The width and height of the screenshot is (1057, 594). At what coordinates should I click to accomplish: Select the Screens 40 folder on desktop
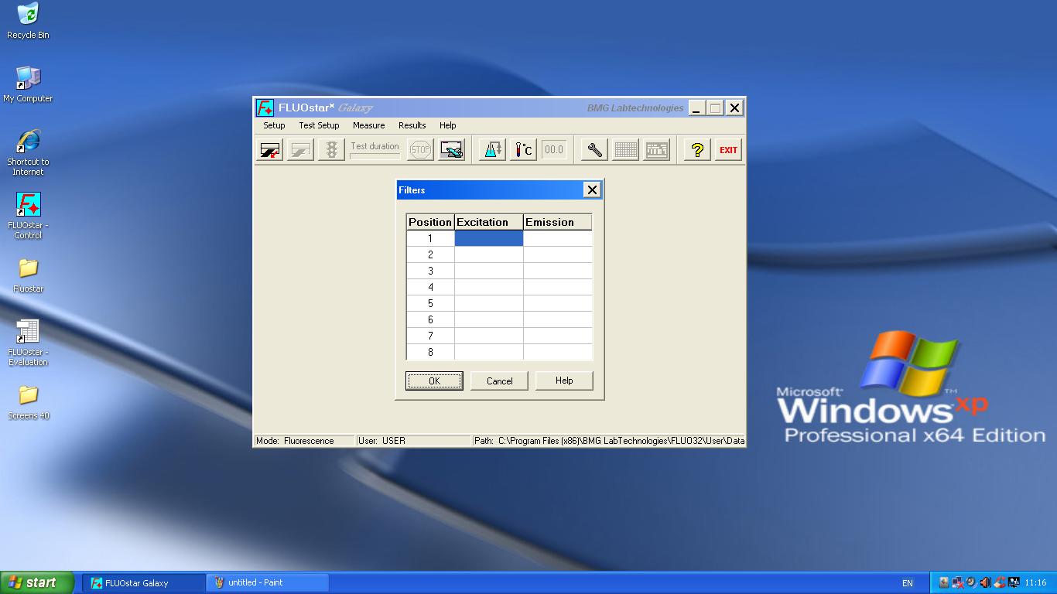[28, 402]
